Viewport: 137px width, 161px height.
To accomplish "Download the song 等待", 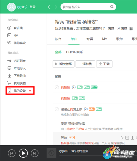I will (x=132, y=138).
